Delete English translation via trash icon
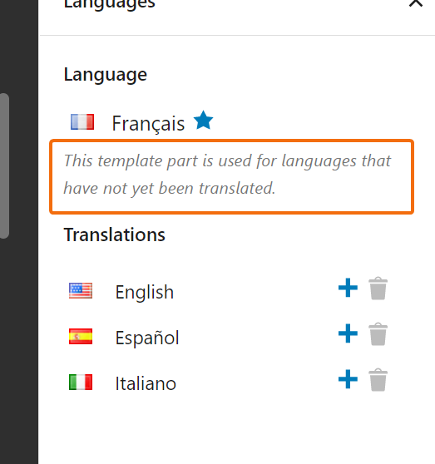Image resolution: width=435 pixels, height=464 pixels. coord(378,289)
